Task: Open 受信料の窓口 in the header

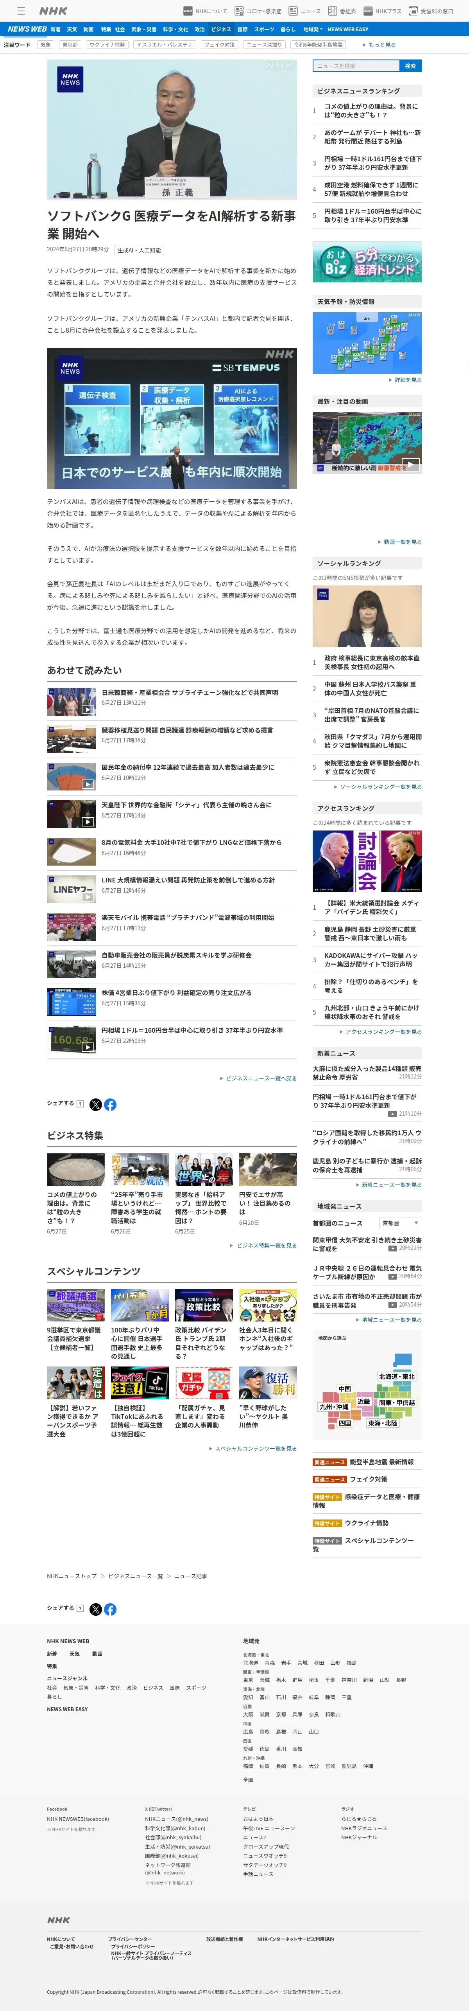Action: [x=431, y=11]
